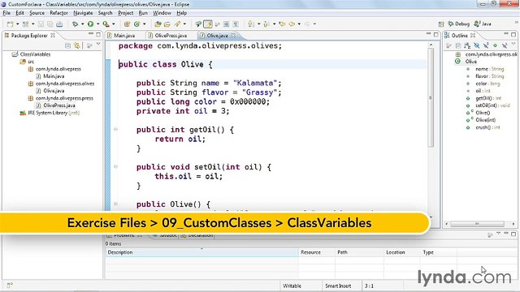Toggle Mark Occurrences in toolbar
The width and height of the screenshot is (520, 292).
tap(208, 24)
